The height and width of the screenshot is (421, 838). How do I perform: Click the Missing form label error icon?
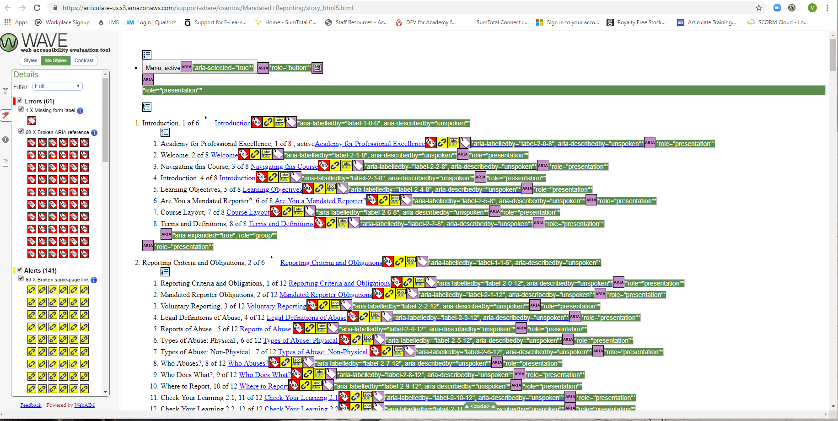[32, 120]
